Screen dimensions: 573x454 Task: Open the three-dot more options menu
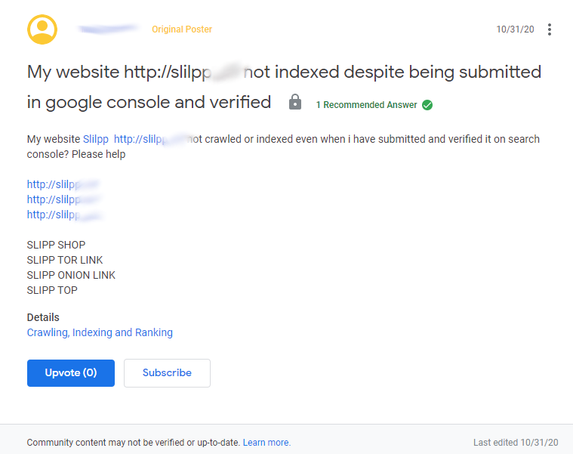[550, 29]
